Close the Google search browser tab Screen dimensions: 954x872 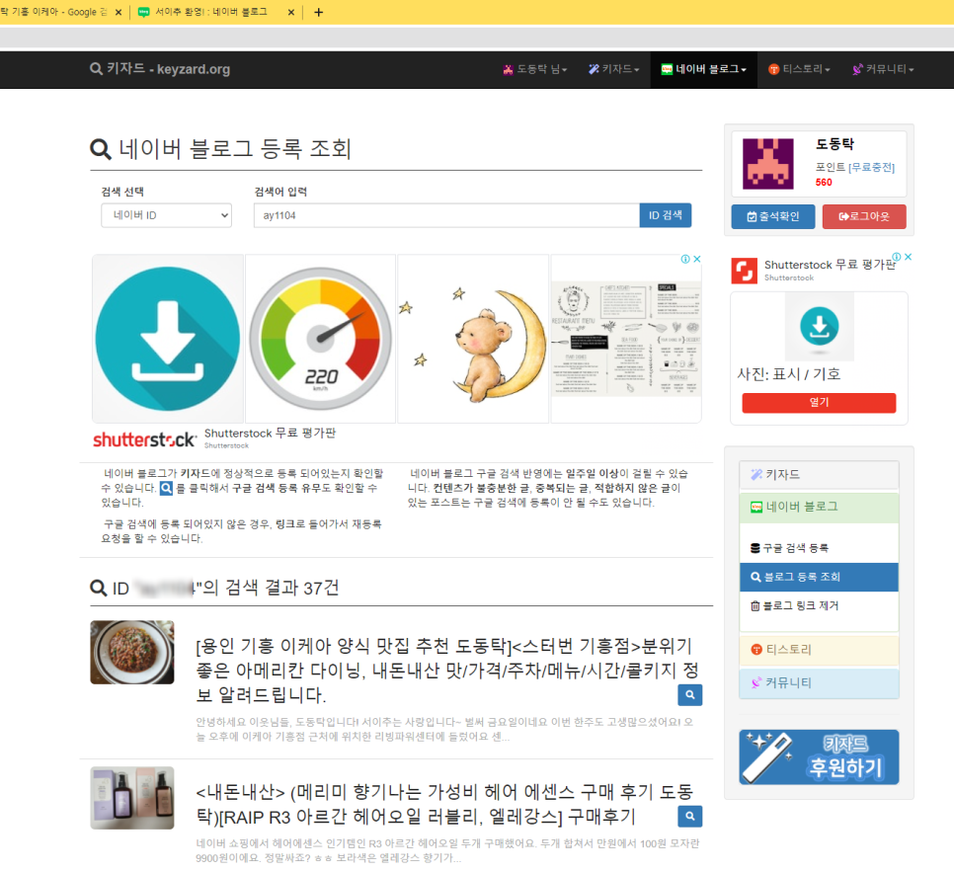pyautogui.click(x=119, y=12)
